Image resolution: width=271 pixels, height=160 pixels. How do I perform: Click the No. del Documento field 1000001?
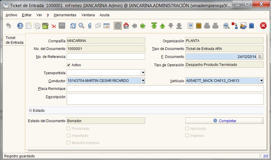106,49
